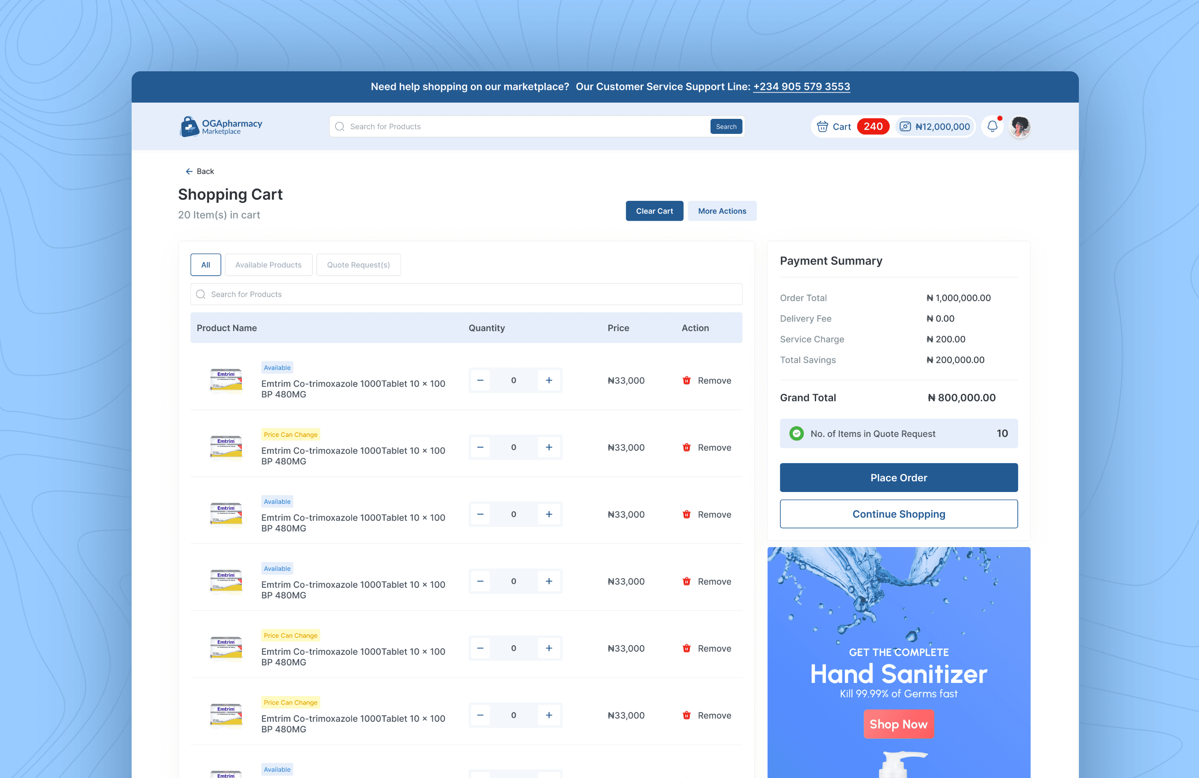1199x778 pixels.
Task: Increase quantity with plus in fifth cart row
Action: [x=549, y=648]
